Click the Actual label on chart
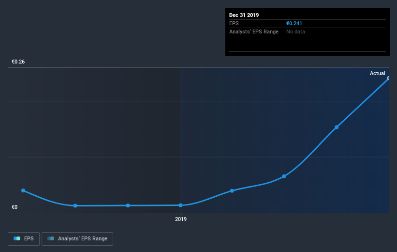This screenshot has height=252, width=397. [378, 73]
